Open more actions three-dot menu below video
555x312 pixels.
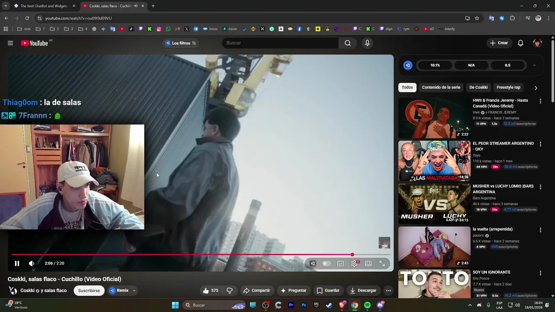coord(388,290)
